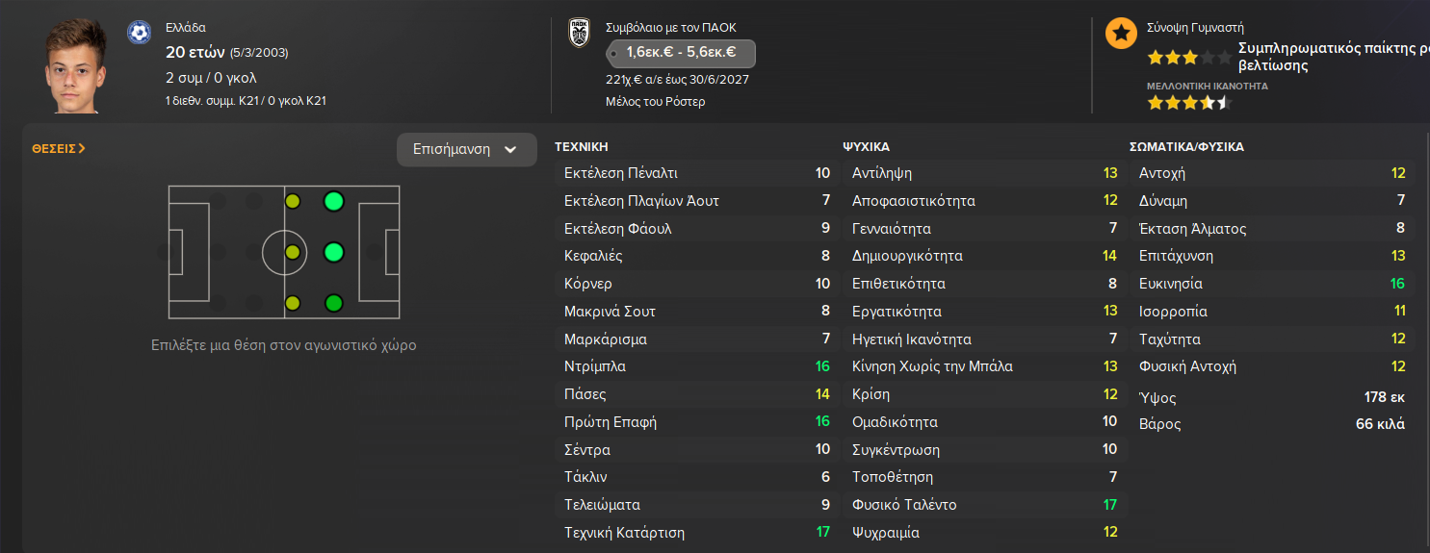Screen dimensions: 1430x553
Task: Click the future ability stars under ΜΕΛΛΟΝΤΙΚΗ ΙΚΑΝΟΤΗΤΑ
Action: coord(1188,102)
